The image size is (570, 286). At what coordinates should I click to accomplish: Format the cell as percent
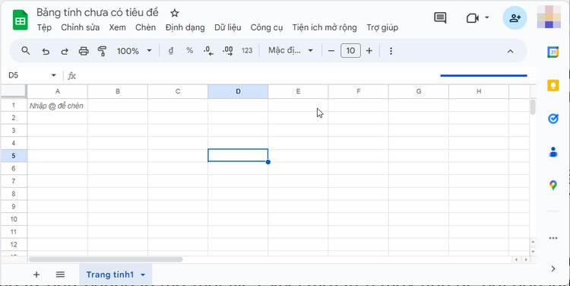tap(190, 51)
